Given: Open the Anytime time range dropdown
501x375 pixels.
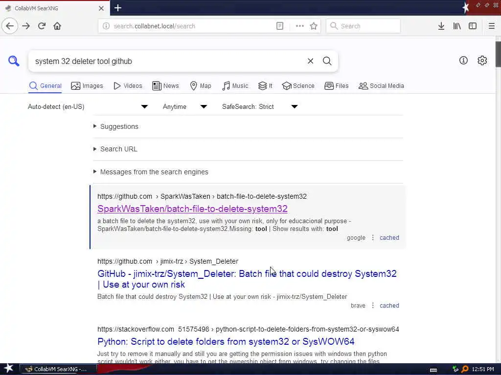Looking at the screenshot, I should pos(184,106).
